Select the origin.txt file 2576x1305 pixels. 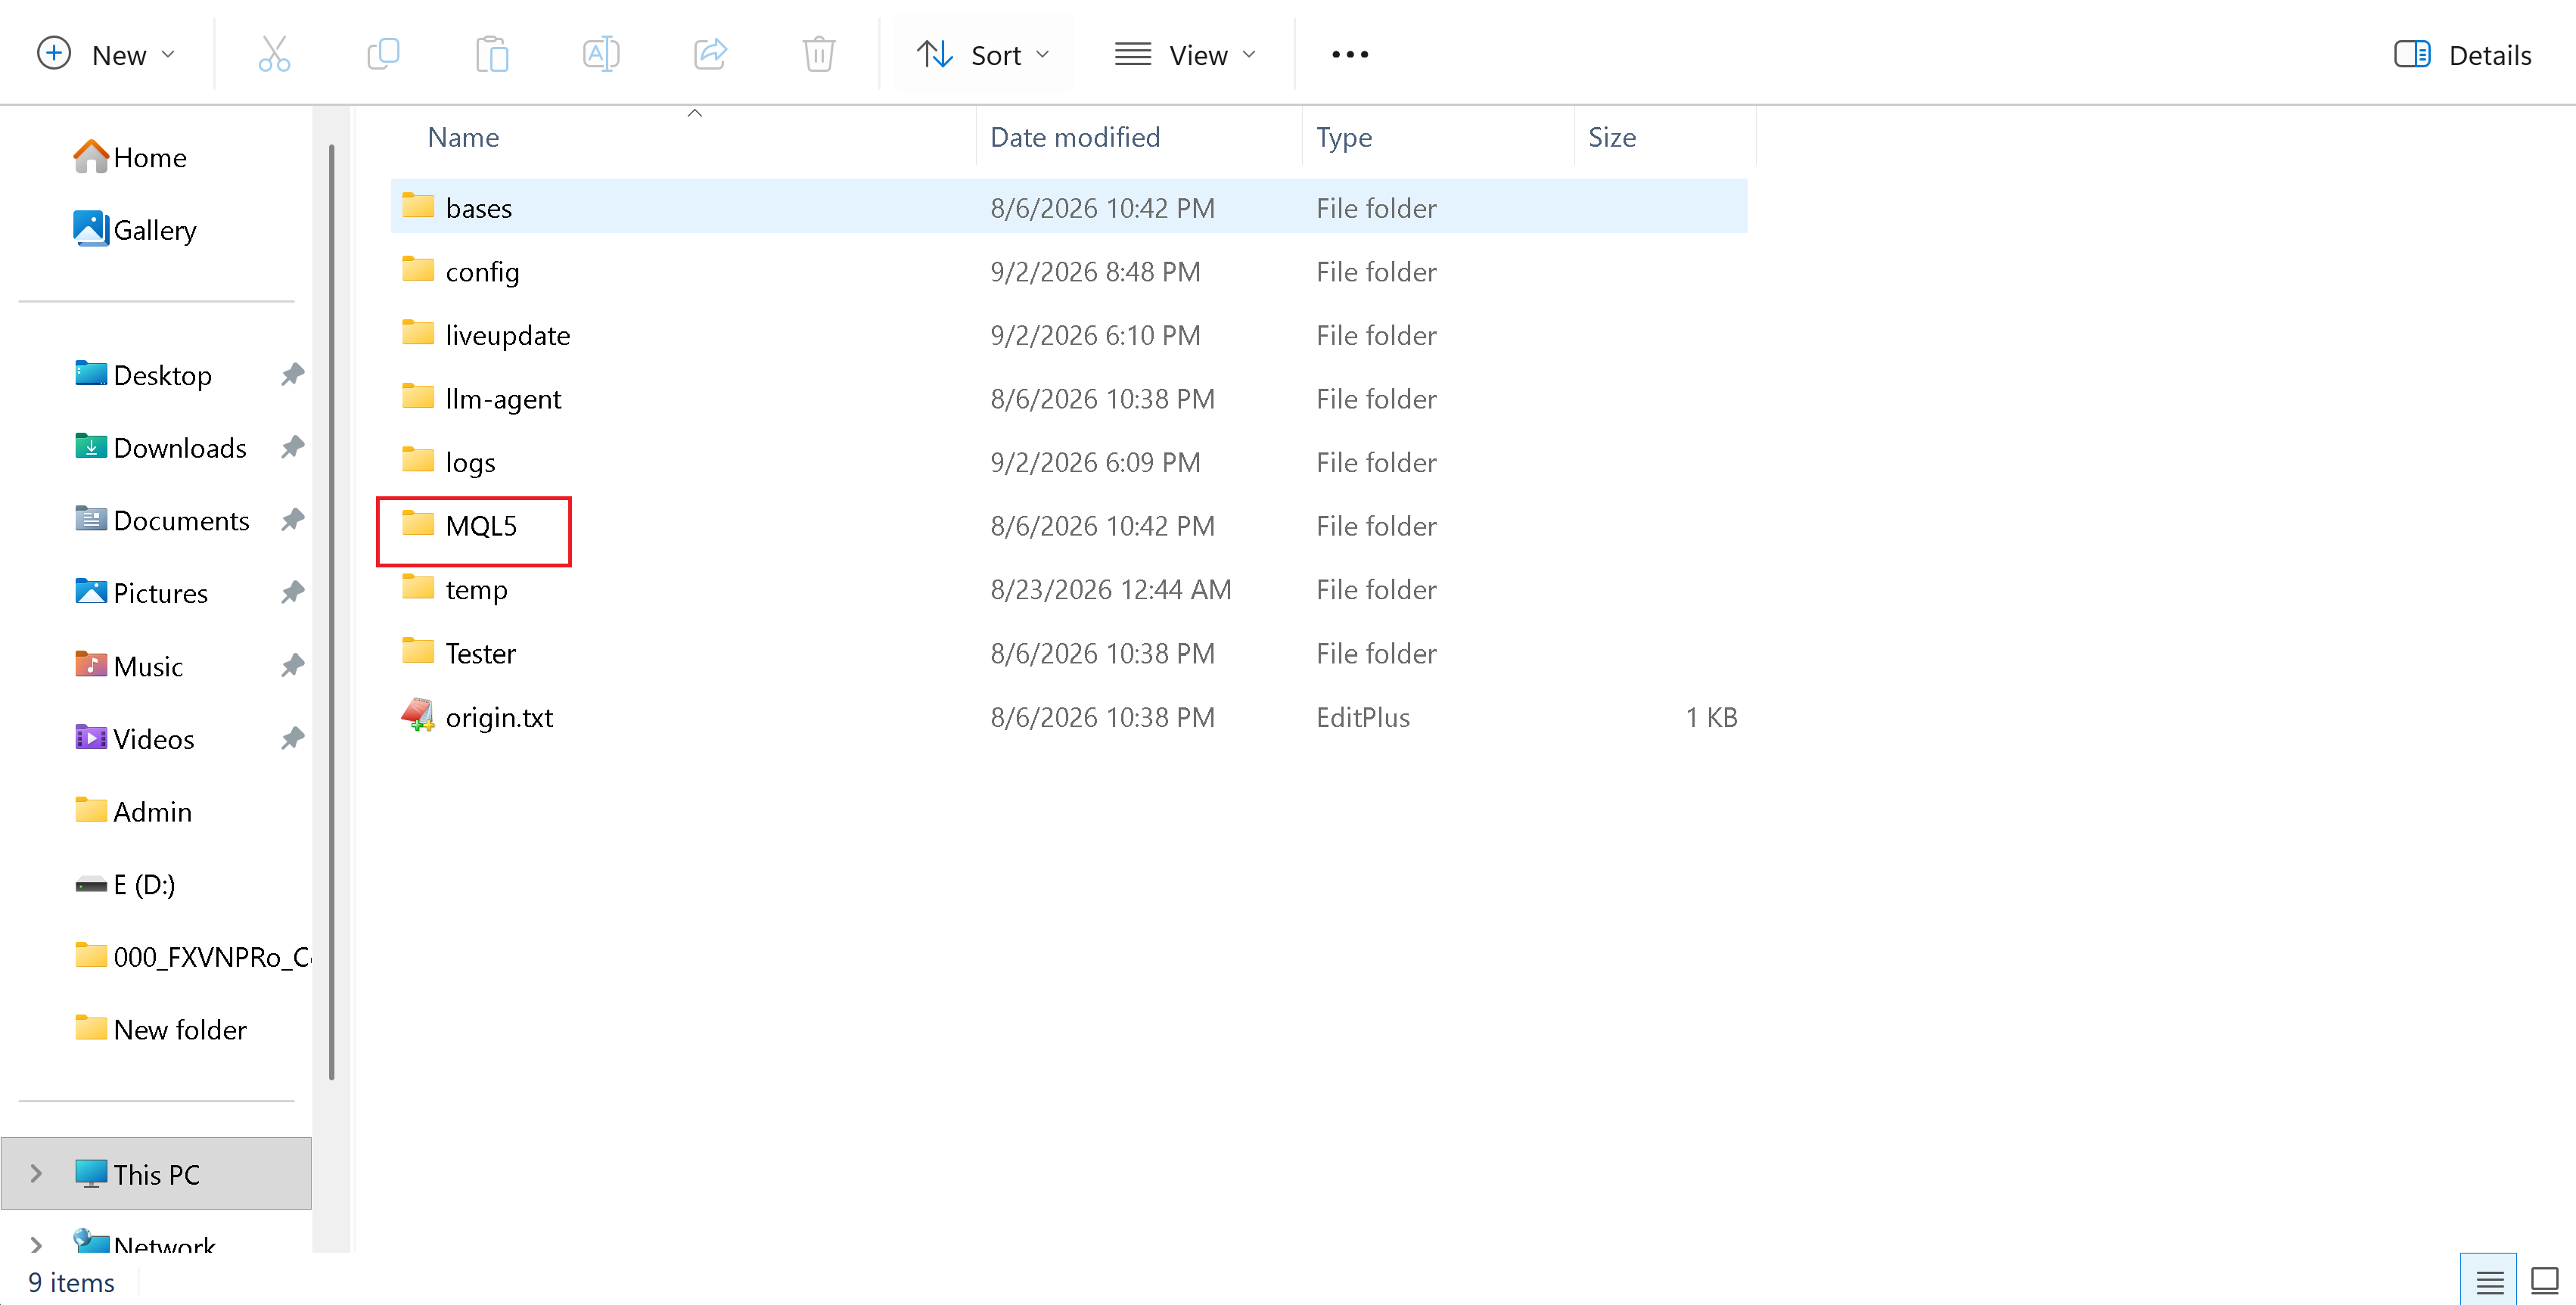click(1069, 716)
